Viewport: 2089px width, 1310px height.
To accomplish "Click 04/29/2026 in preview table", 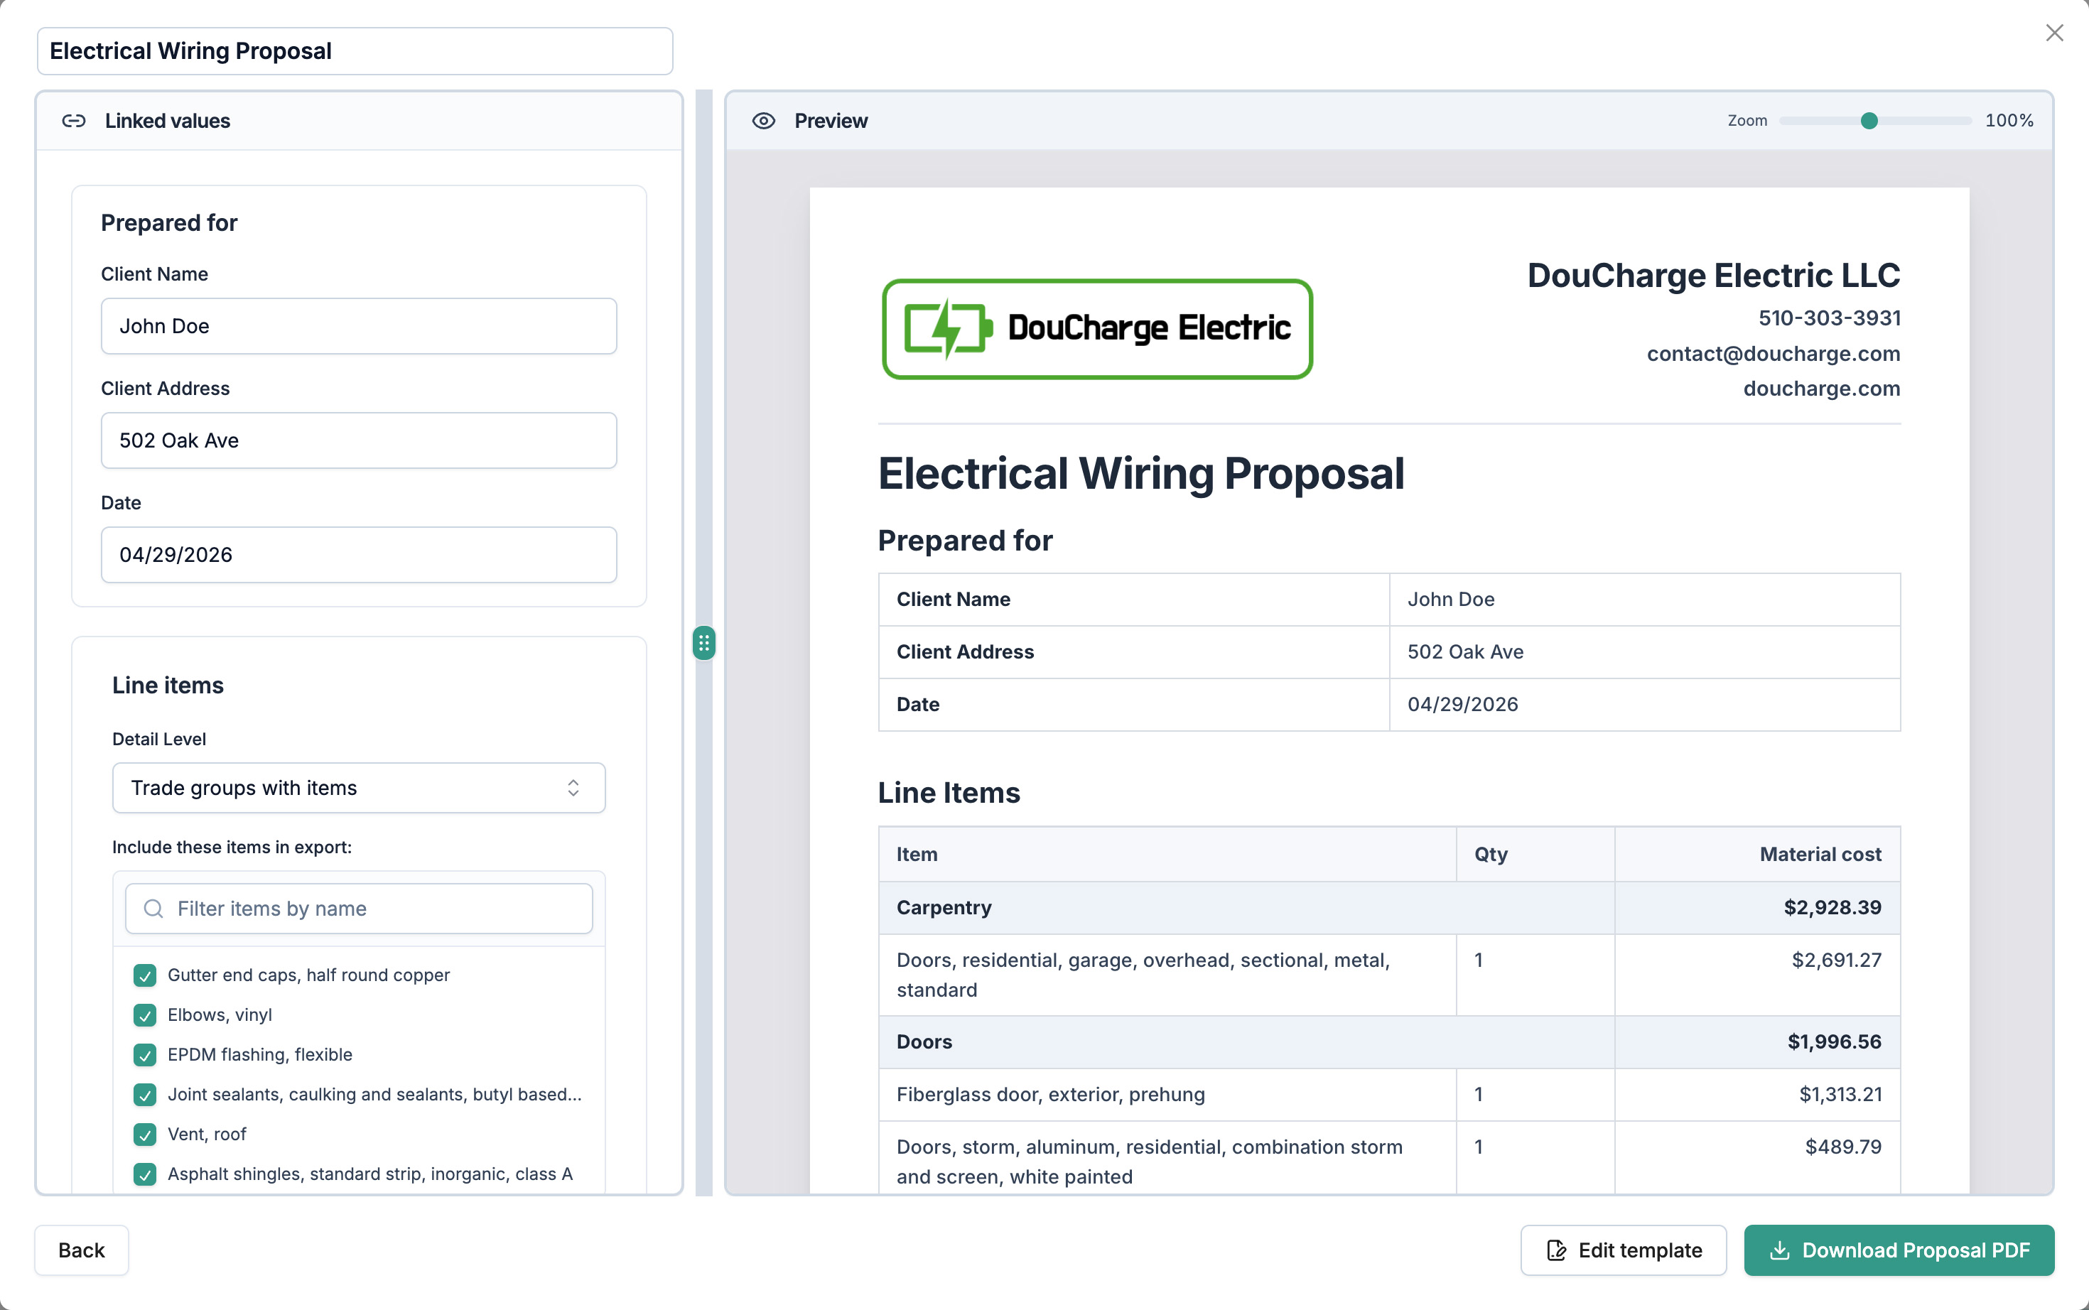I will (1462, 705).
